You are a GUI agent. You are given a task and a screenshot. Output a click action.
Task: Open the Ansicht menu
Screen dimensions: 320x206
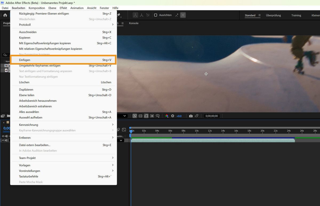92,8
